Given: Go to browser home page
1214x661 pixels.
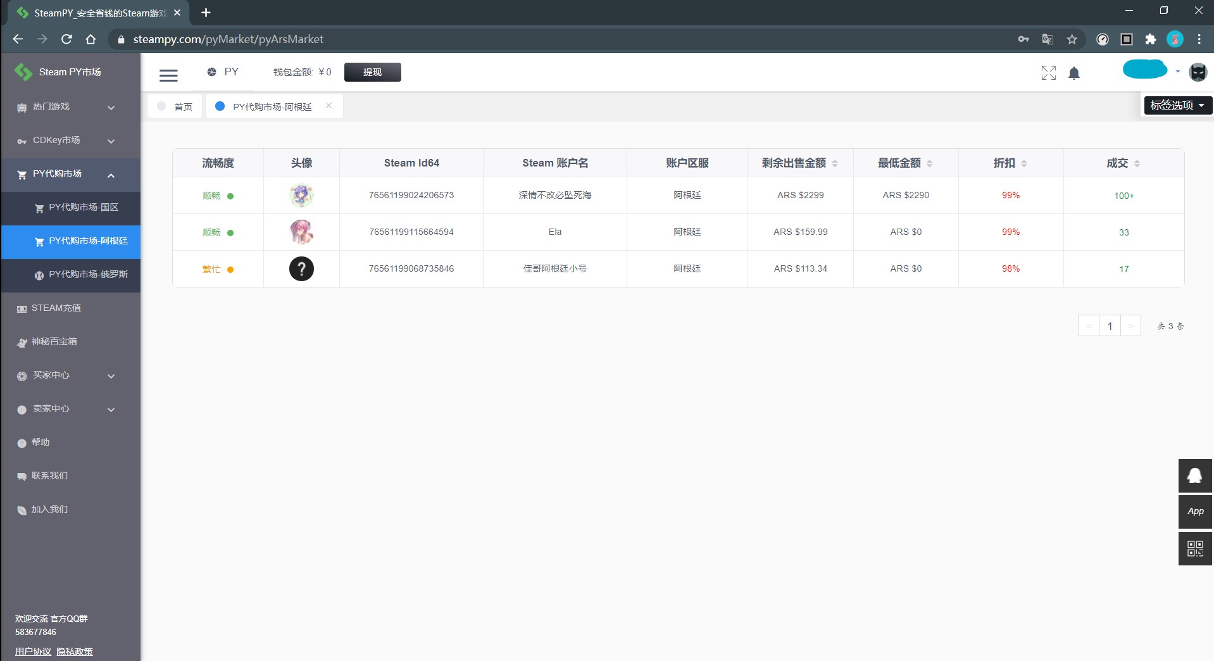Looking at the screenshot, I should click(x=91, y=39).
